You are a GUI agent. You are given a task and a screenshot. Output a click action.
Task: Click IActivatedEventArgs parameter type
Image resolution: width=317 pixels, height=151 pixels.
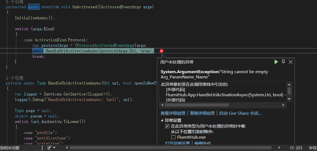(x=120, y=7)
